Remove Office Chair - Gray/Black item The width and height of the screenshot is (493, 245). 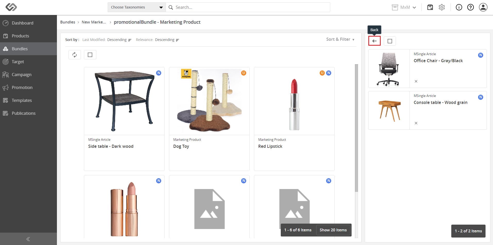416,81
